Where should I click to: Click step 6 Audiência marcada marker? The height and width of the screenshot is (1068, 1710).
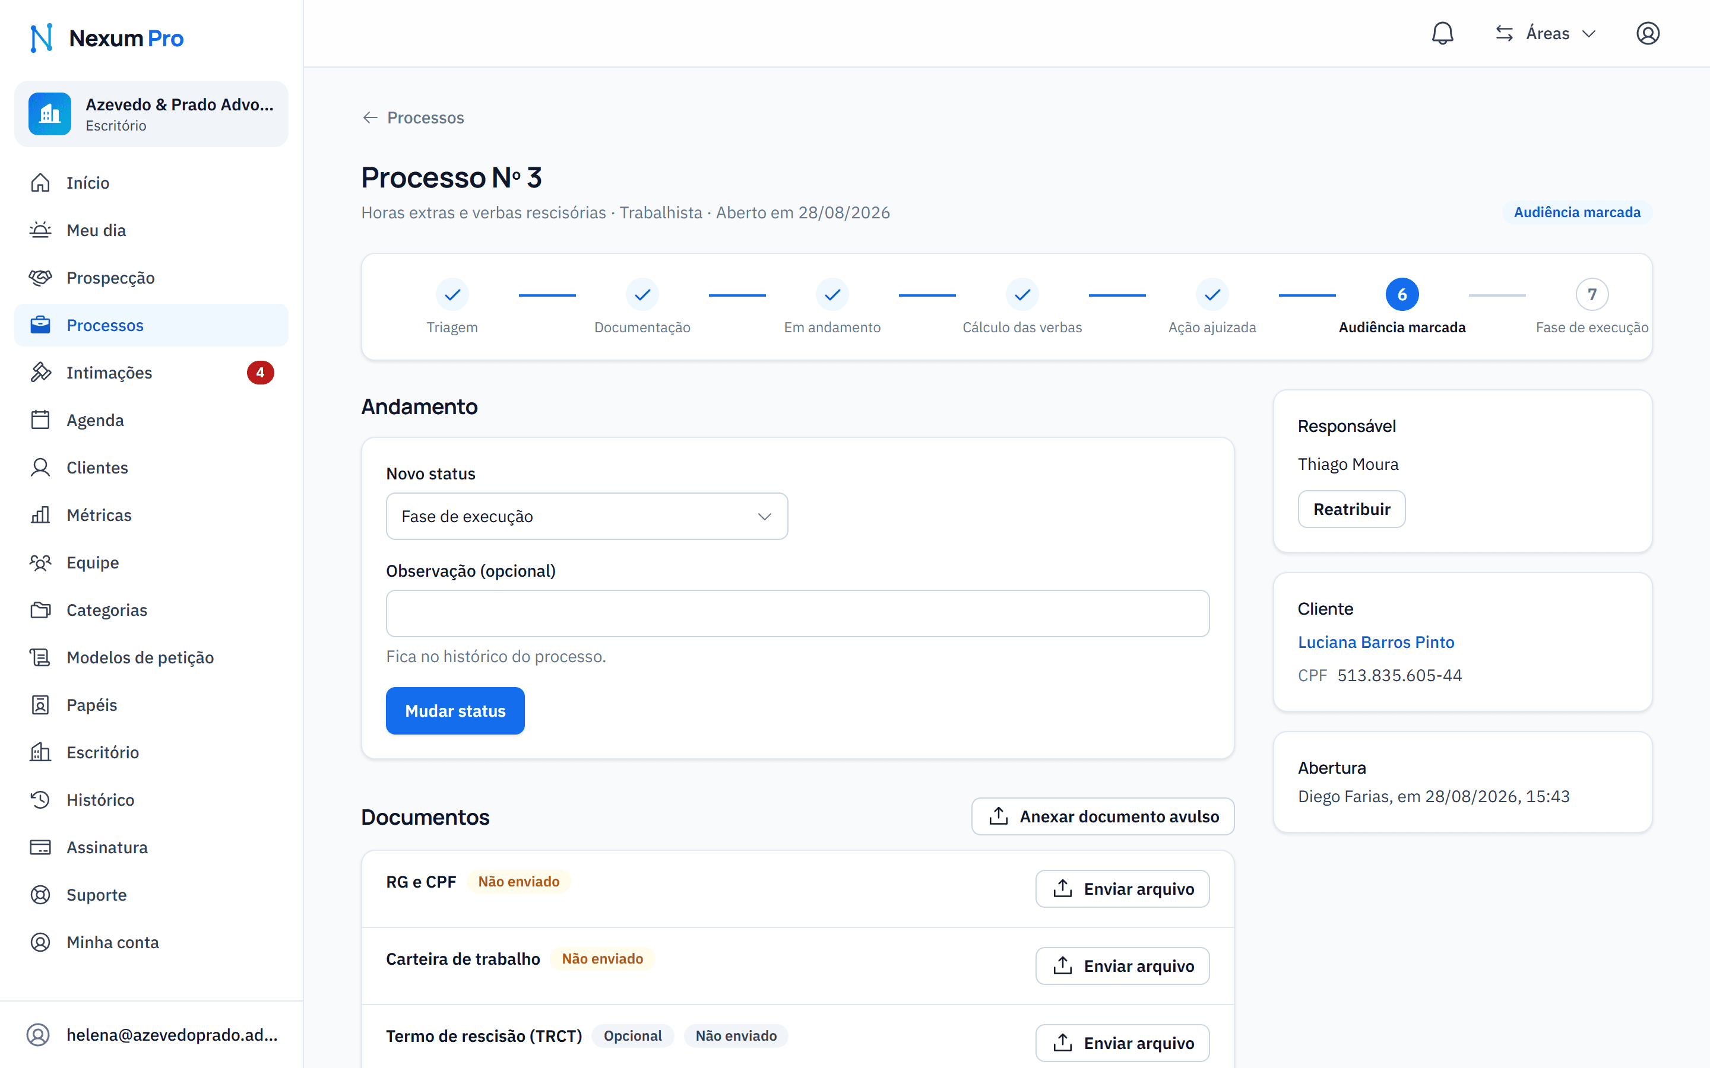[x=1402, y=294]
